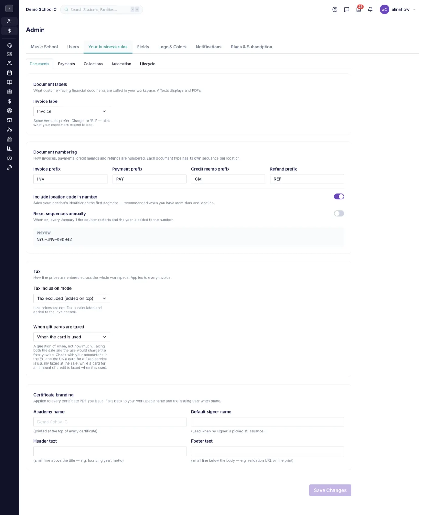Enable Reset sequences annually toggle

(339, 213)
